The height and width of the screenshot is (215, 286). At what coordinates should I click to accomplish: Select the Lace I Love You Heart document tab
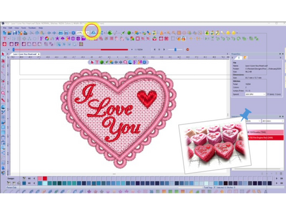[24, 54]
